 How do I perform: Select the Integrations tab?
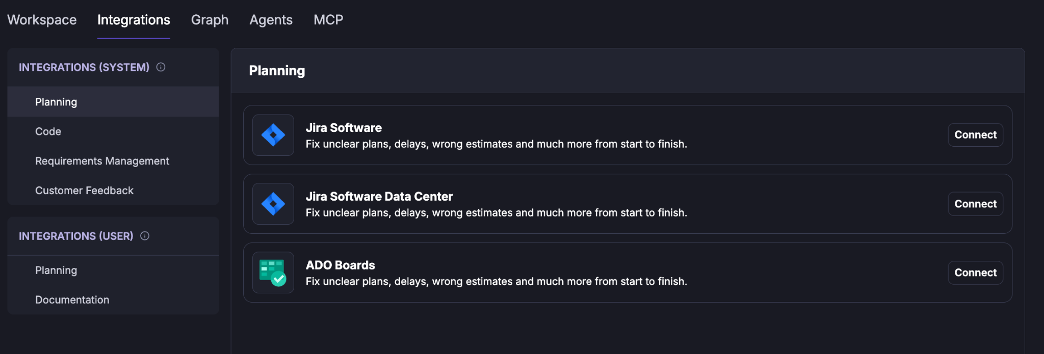(134, 20)
